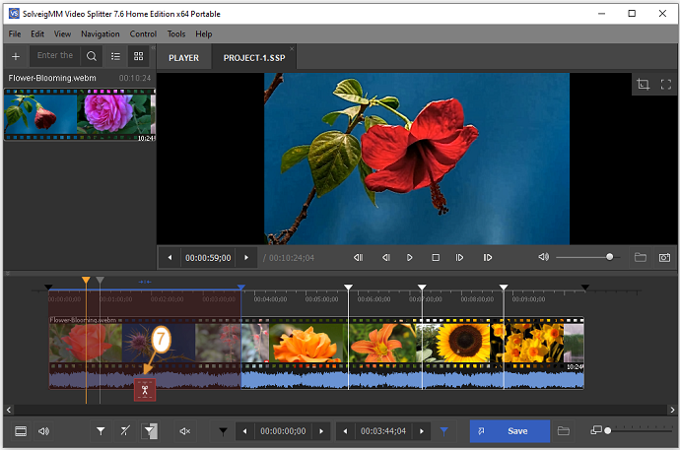Edit fragment start time field 00:00:00;00
The height and width of the screenshot is (450, 680).
coord(283,431)
